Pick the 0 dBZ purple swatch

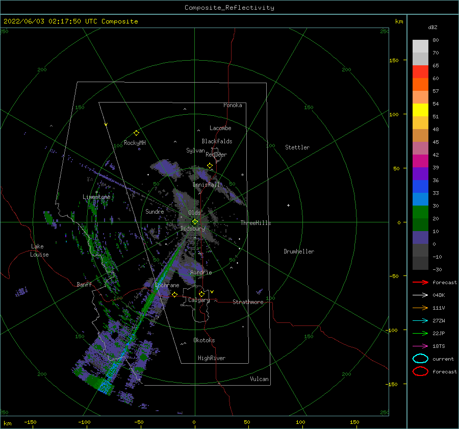[420, 237]
